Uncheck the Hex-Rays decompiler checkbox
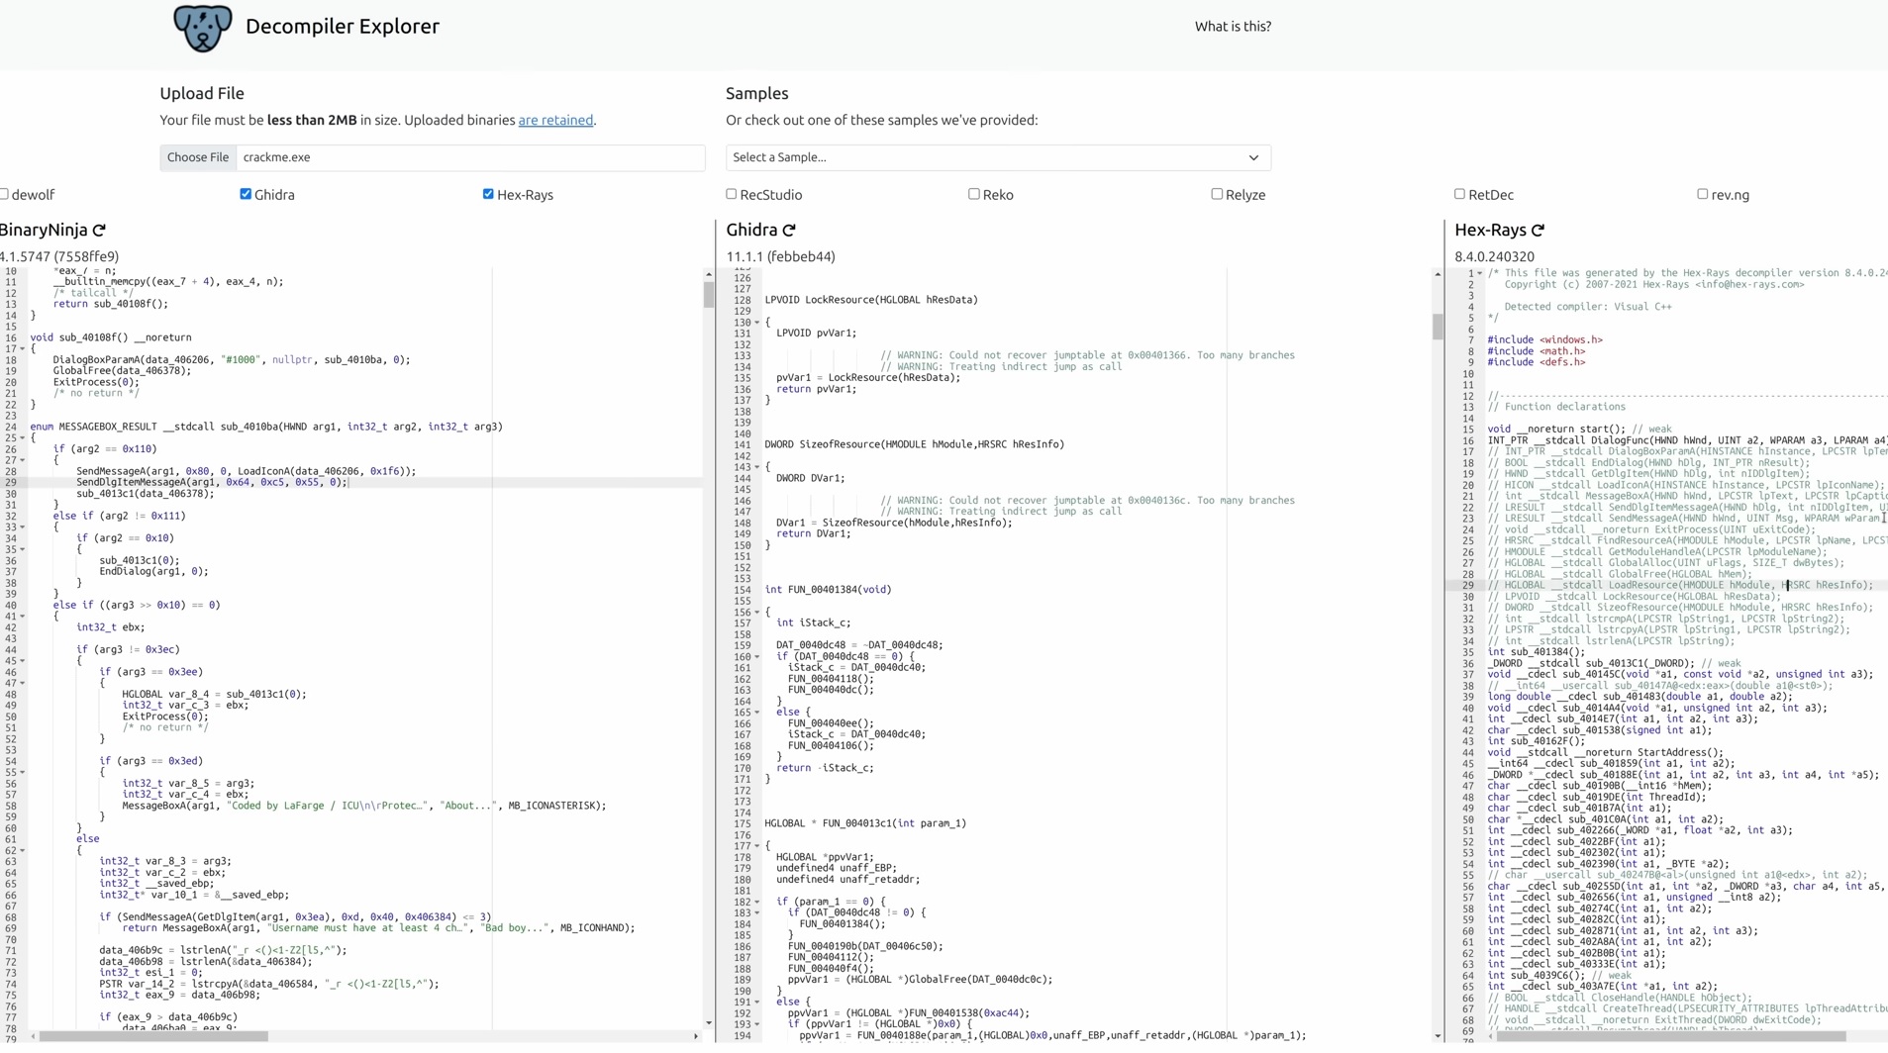This screenshot has width=1888, height=1053. (x=488, y=194)
